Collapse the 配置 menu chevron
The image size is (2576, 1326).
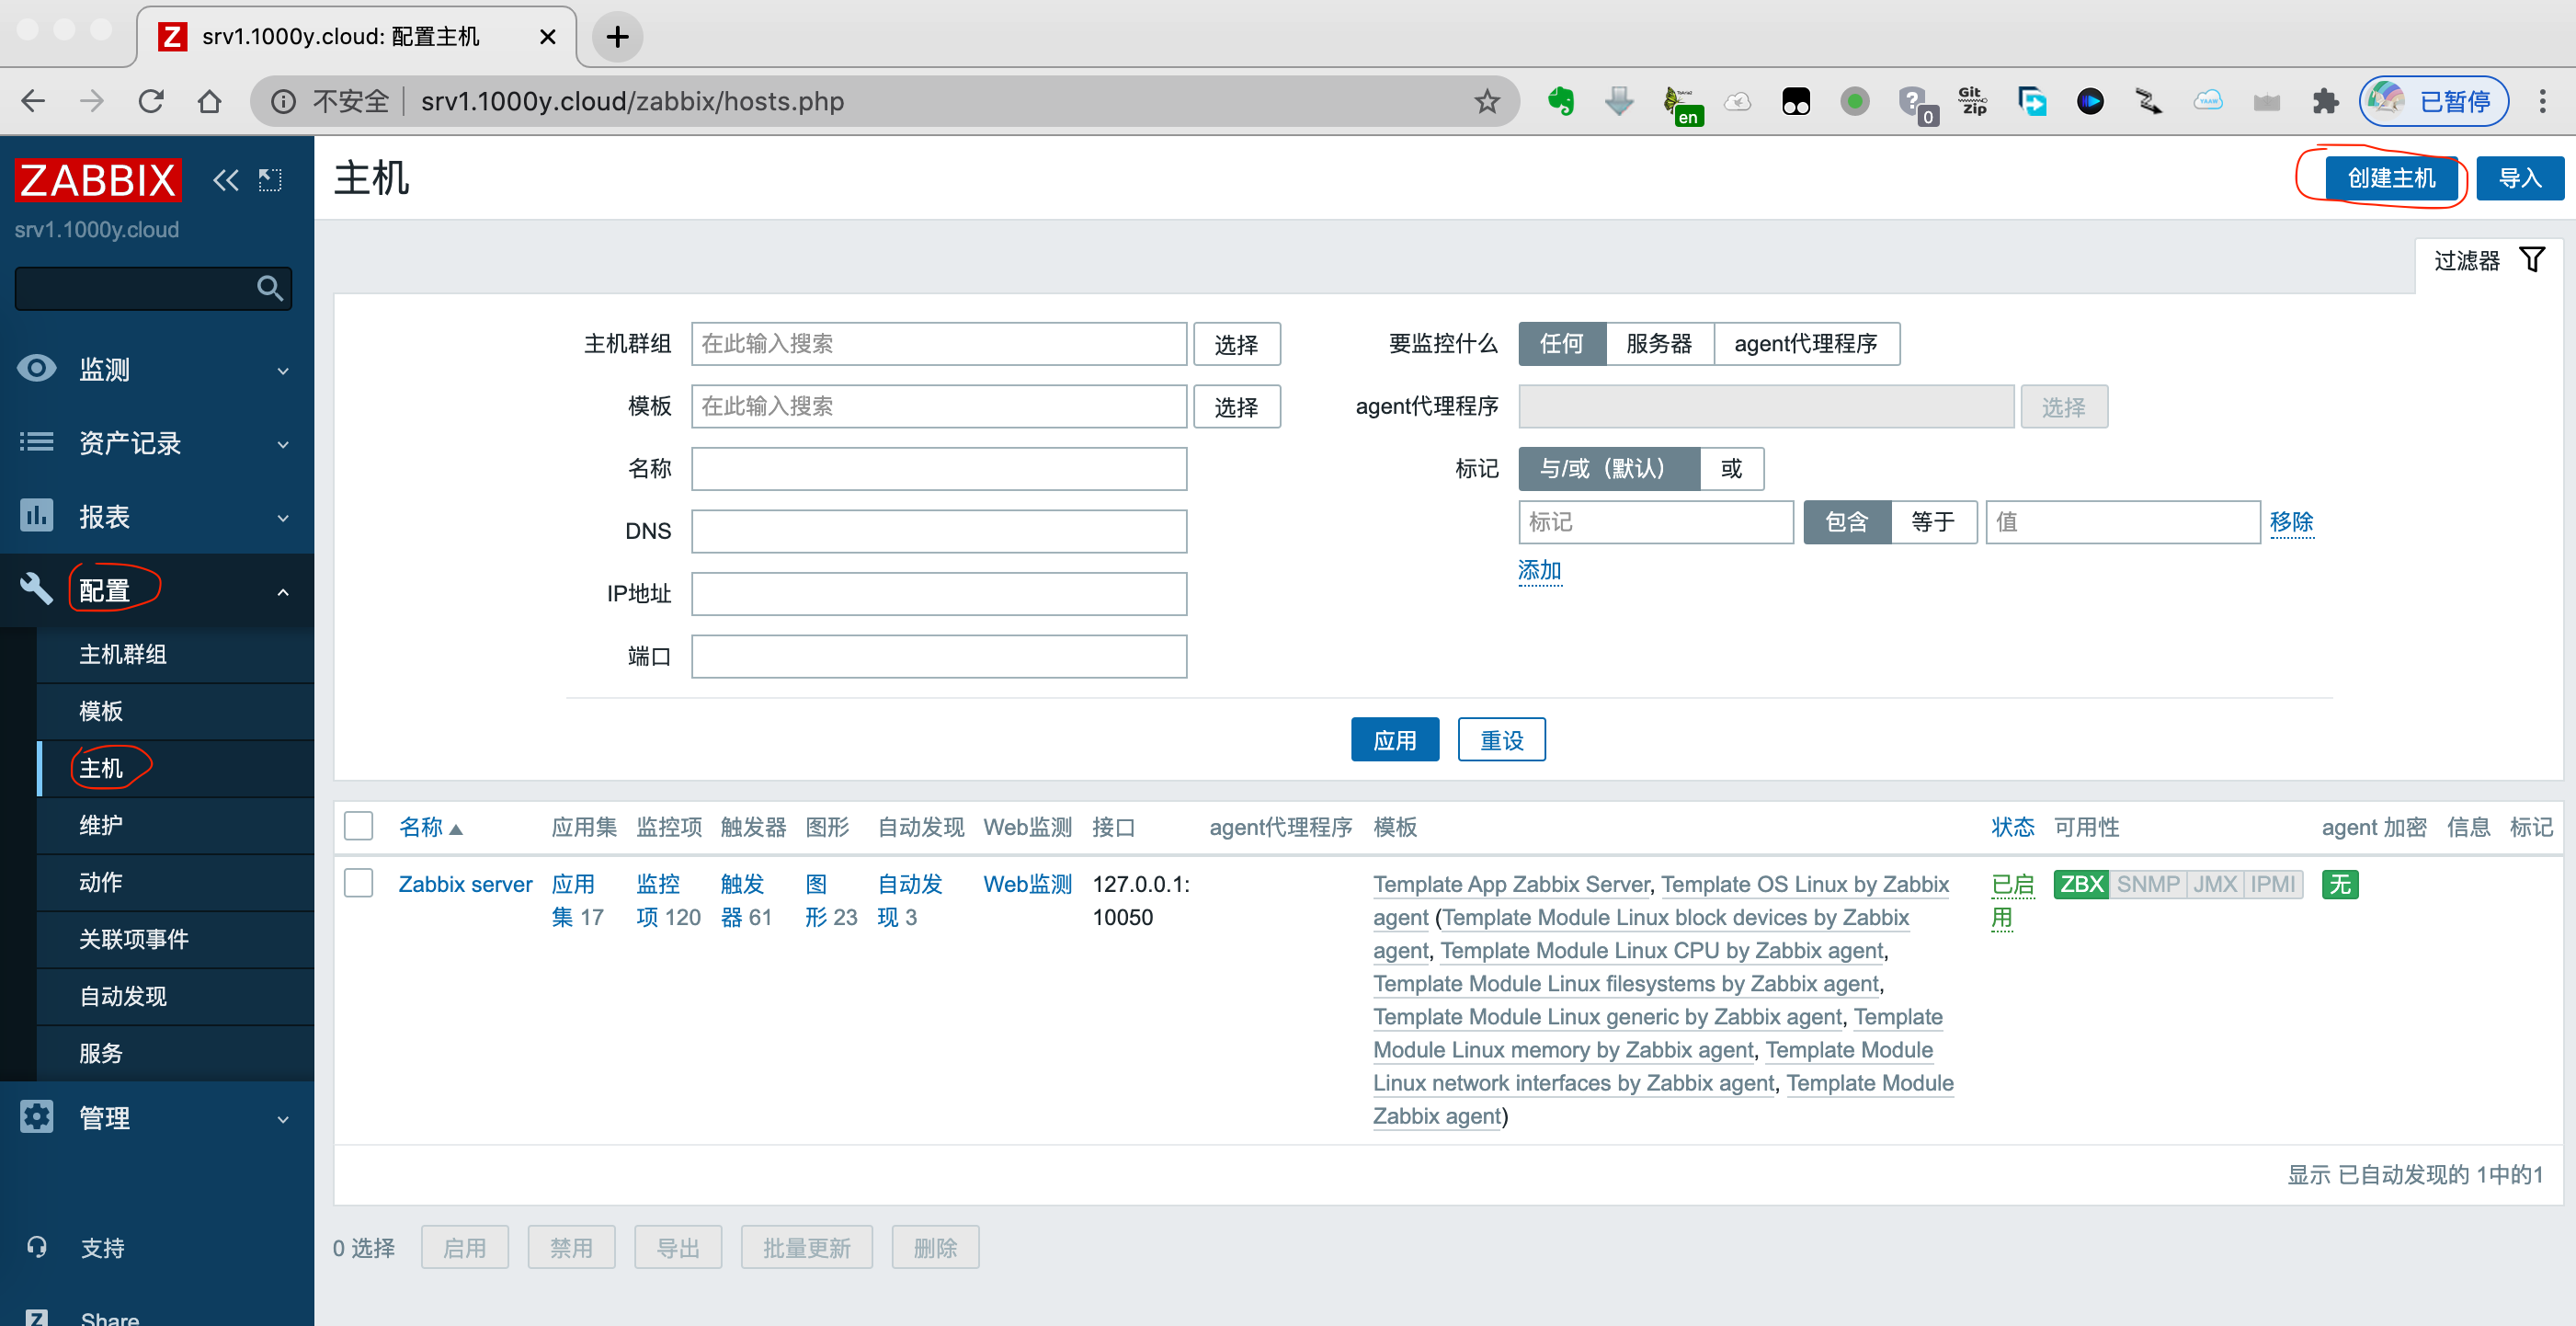(x=283, y=592)
